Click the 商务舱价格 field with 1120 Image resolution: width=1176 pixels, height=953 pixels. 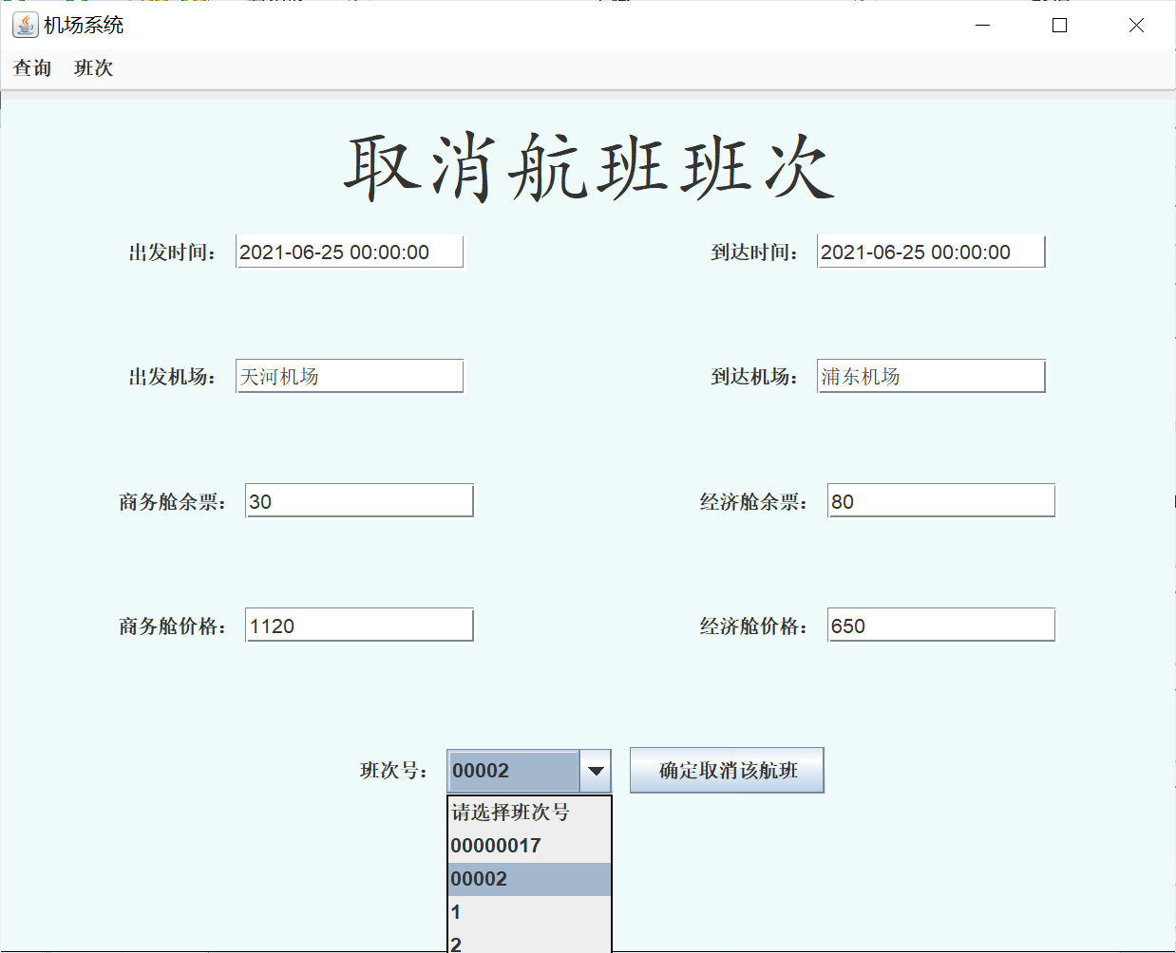point(359,626)
